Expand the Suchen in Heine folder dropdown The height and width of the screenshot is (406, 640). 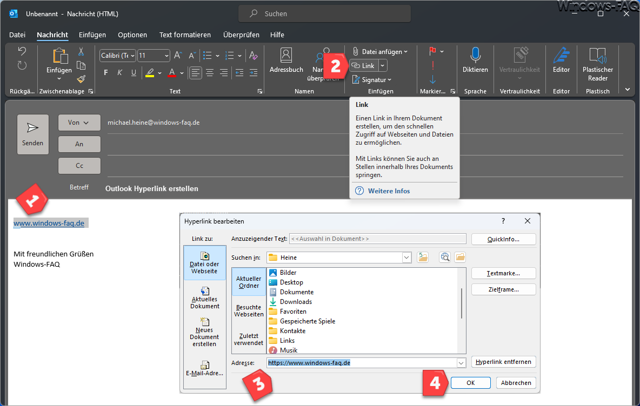[x=406, y=257]
